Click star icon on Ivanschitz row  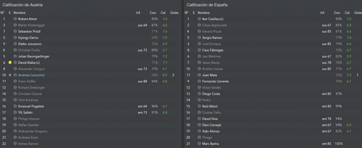tap(10, 75)
